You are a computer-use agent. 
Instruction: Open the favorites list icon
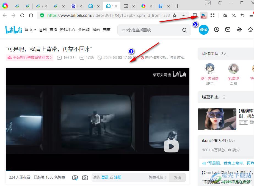point(225,15)
